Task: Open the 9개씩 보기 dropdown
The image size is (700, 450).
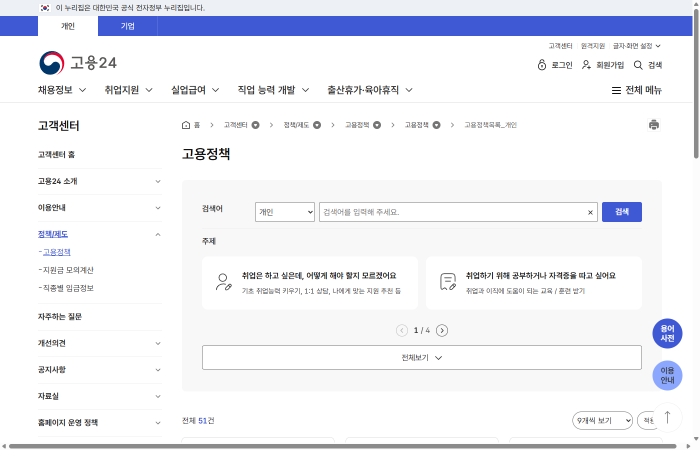Action: click(x=602, y=420)
